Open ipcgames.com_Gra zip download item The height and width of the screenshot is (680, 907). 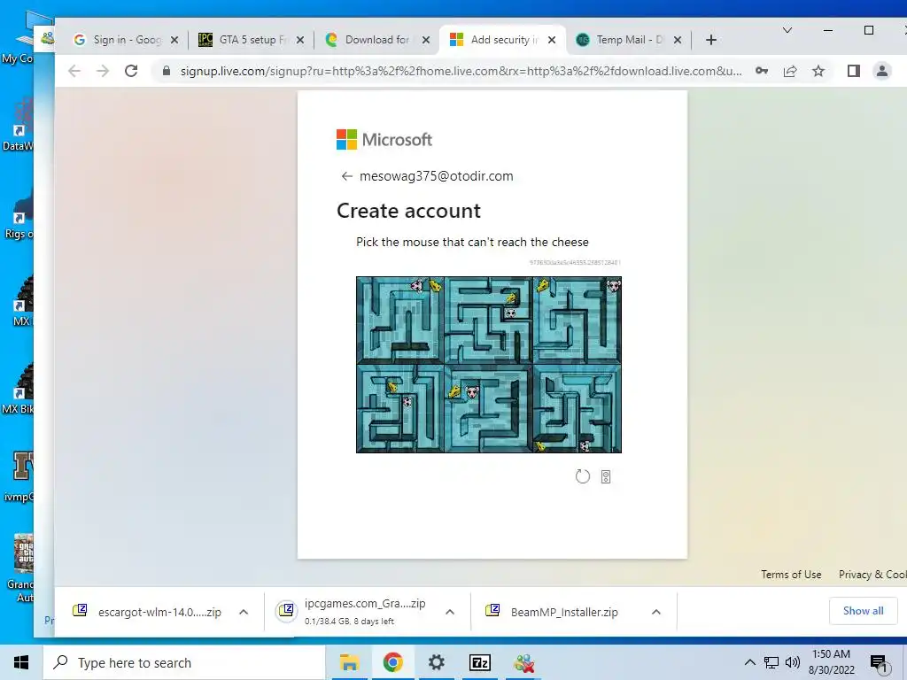pyautogui.click(x=353, y=612)
